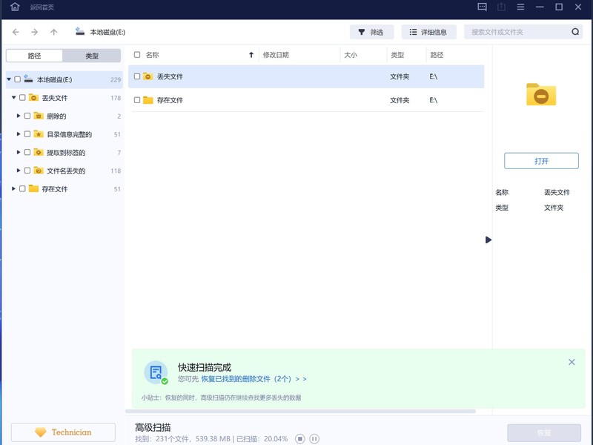Check the 本地磁盘(E:) checkbox in tree
This screenshot has width=593, height=445.
(x=17, y=79)
